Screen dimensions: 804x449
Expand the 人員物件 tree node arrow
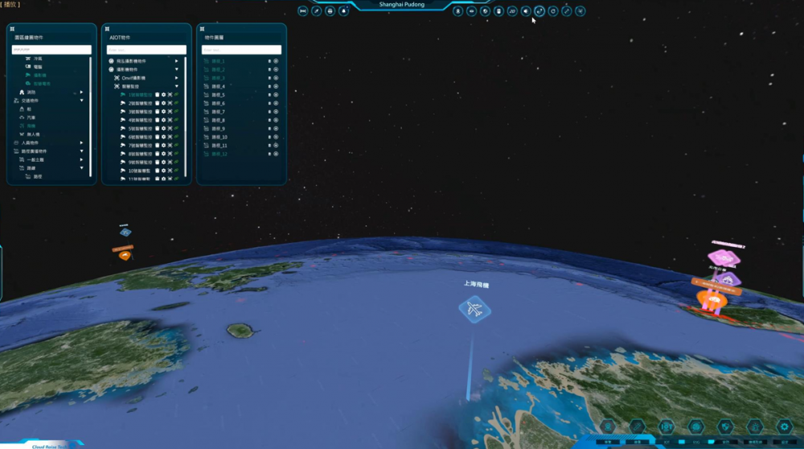coord(81,142)
